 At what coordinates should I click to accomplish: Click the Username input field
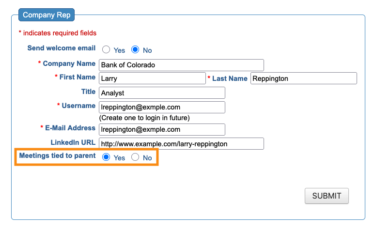point(162,107)
